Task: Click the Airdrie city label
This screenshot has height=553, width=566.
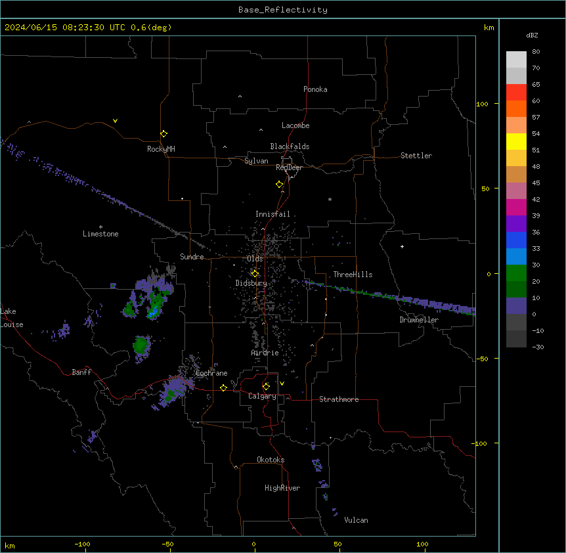Action: [265, 353]
